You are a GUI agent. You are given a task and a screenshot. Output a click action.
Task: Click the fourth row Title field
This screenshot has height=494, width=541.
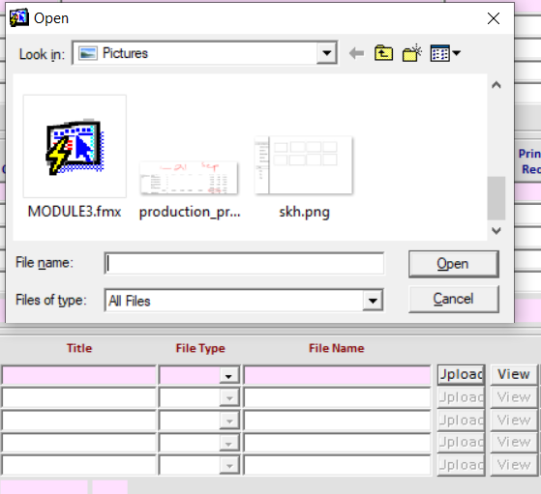pyautogui.click(x=79, y=443)
